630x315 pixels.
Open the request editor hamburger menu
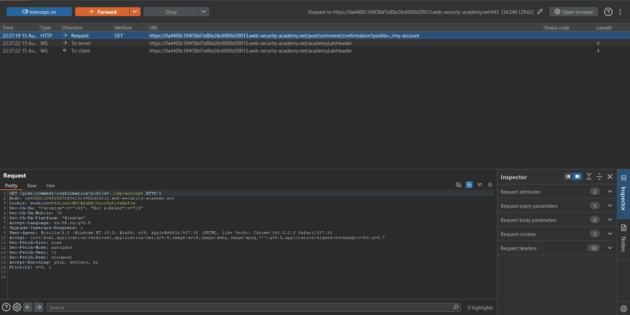[490, 185]
